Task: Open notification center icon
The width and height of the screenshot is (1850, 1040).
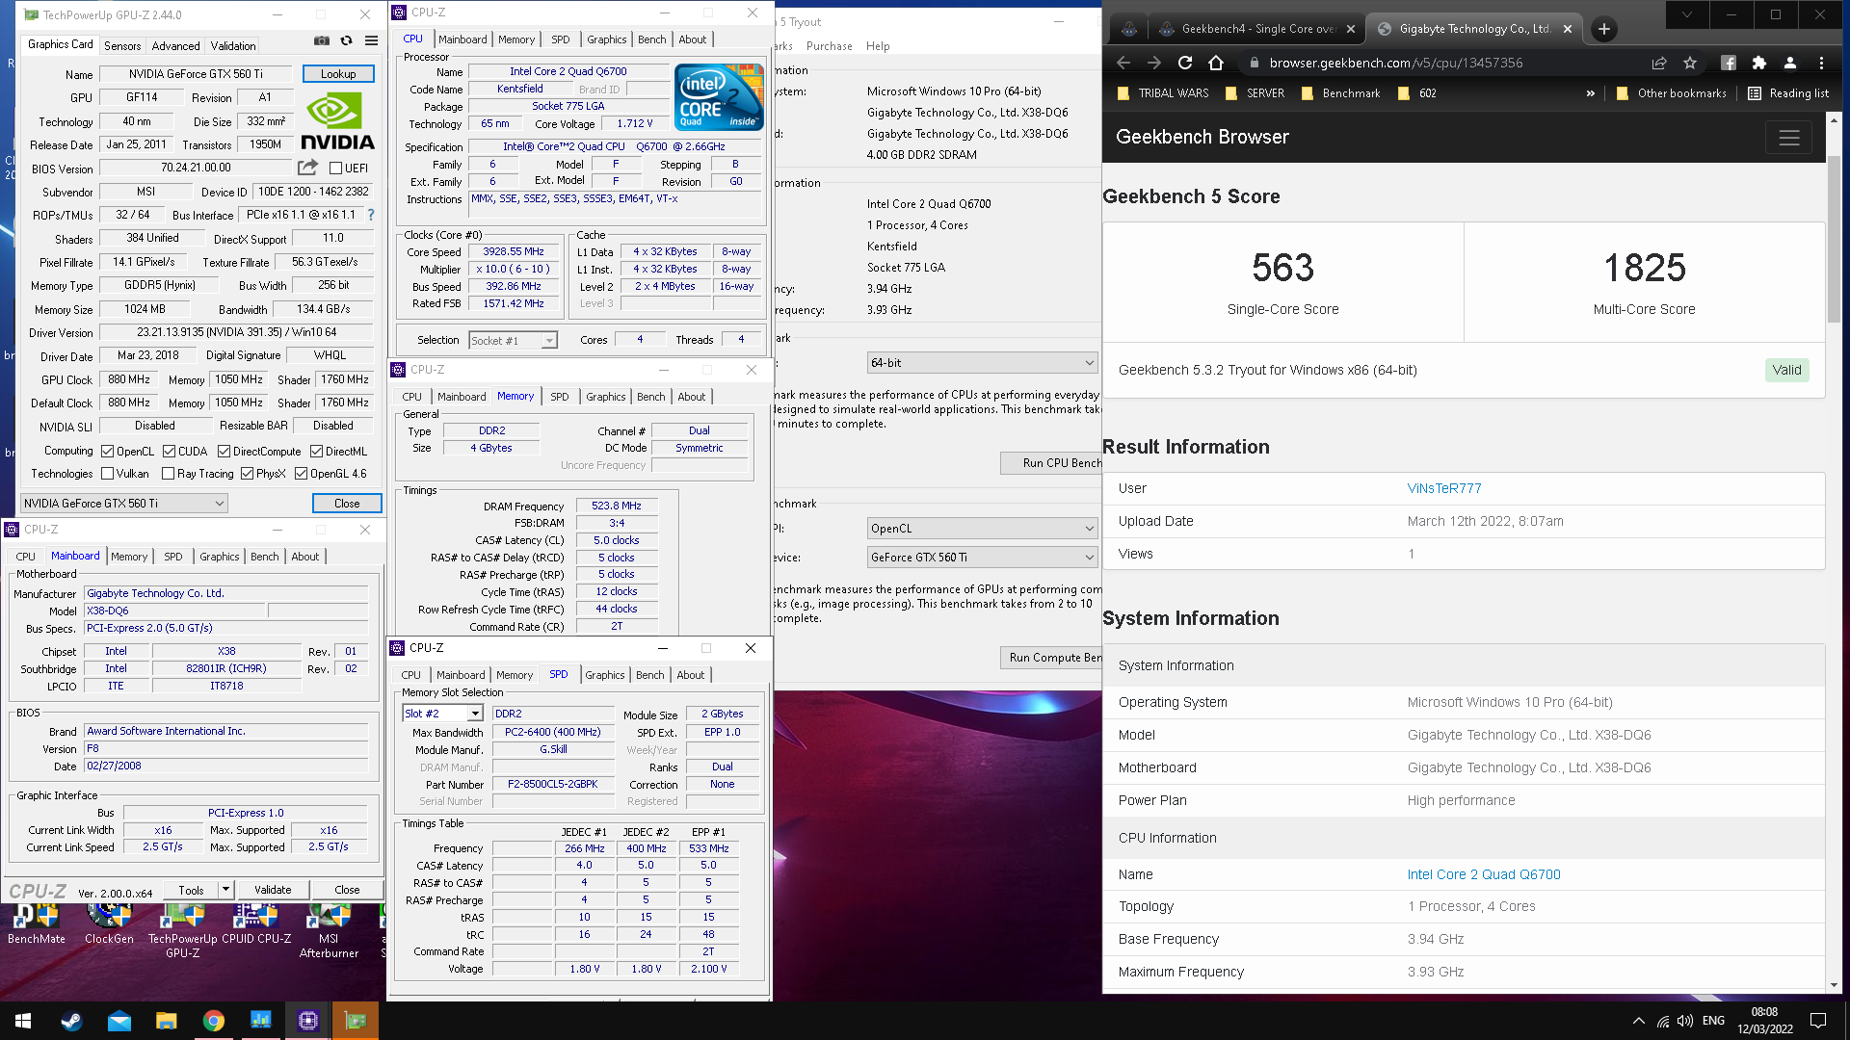Action: point(1818,1021)
